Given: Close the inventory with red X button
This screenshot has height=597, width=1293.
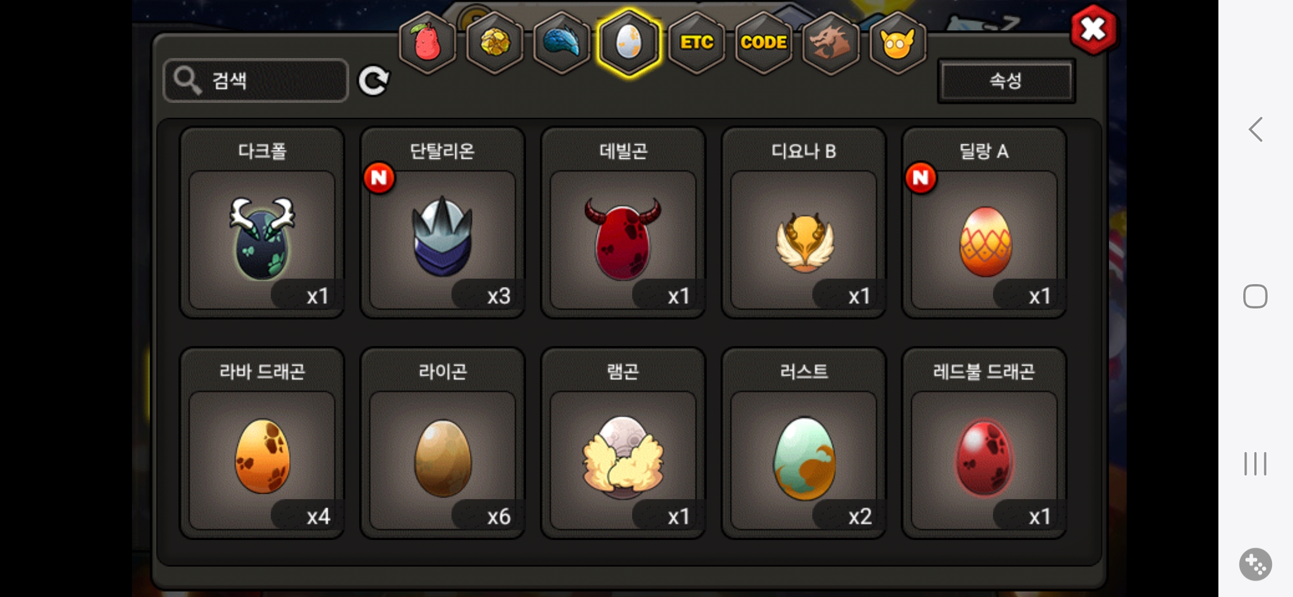Looking at the screenshot, I should (1094, 29).
